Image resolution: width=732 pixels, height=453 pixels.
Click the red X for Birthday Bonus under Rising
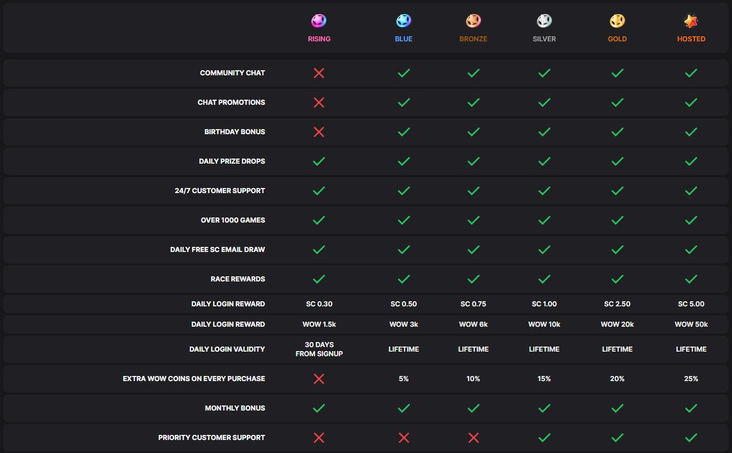point(319,132)
